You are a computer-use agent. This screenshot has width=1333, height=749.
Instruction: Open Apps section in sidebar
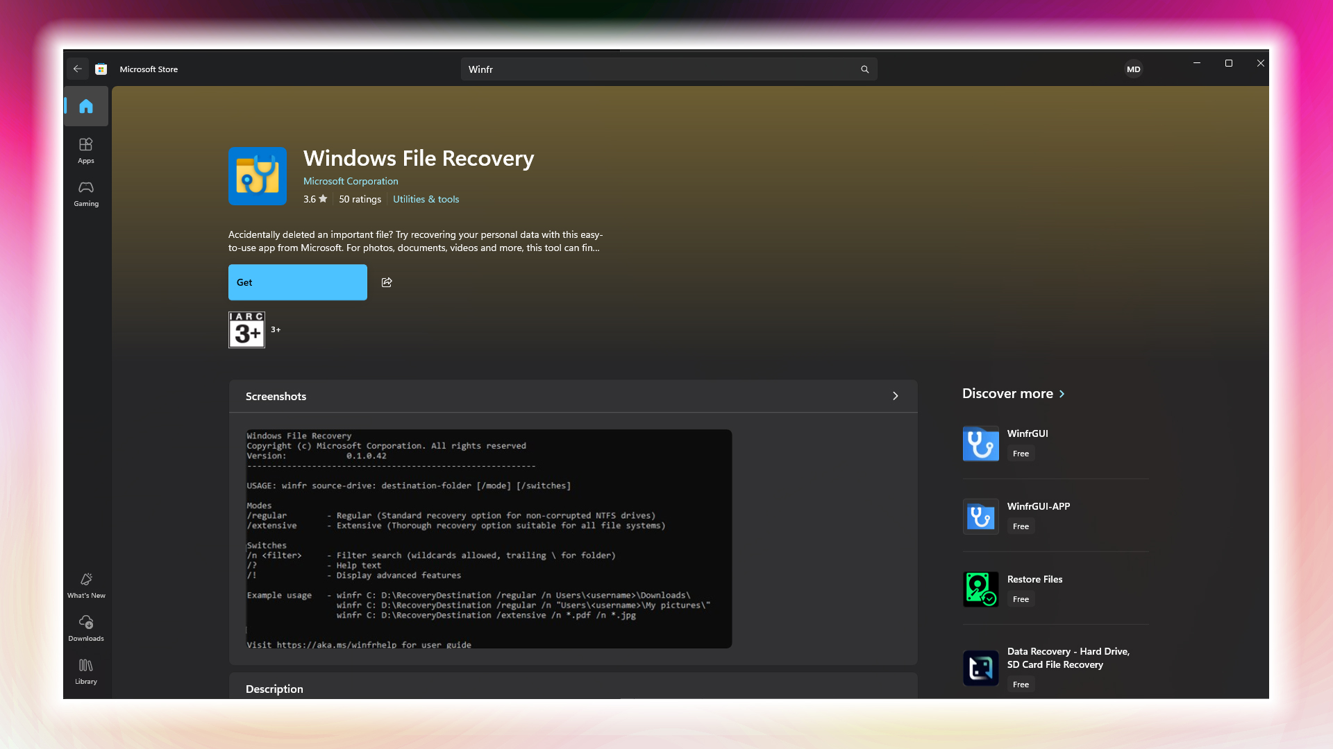tap(86, 150)
